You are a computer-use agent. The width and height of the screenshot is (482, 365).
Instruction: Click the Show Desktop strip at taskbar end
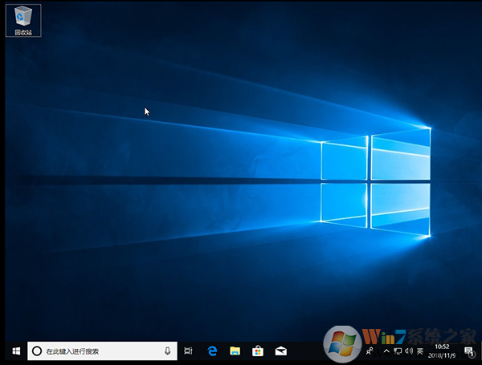click(x=480, y=351)
